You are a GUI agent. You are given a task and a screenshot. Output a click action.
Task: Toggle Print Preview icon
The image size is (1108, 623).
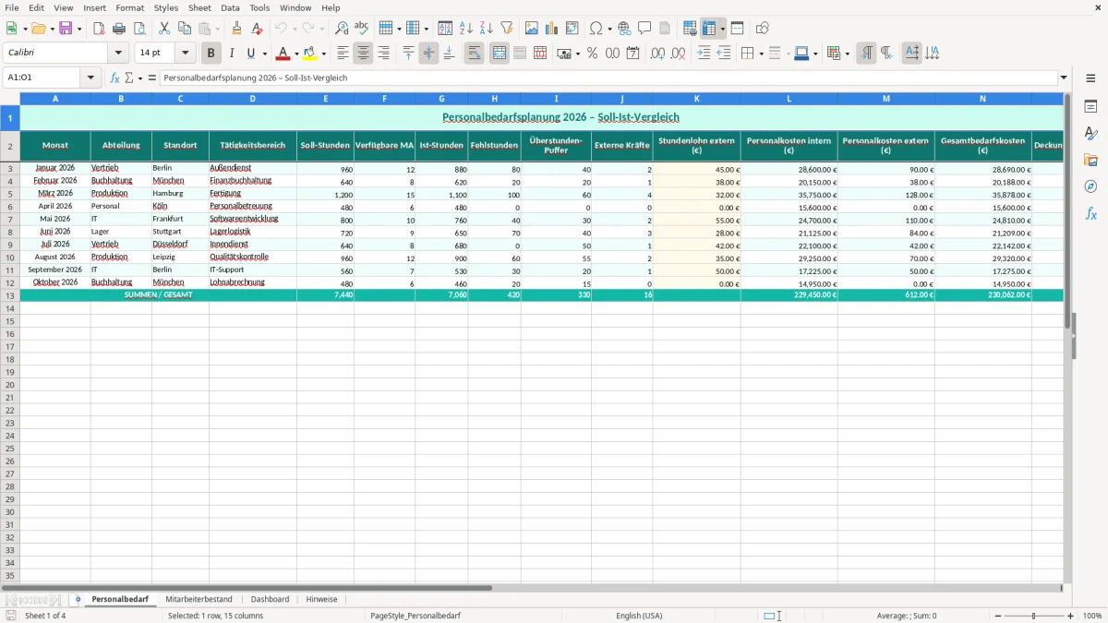(139, 29)
